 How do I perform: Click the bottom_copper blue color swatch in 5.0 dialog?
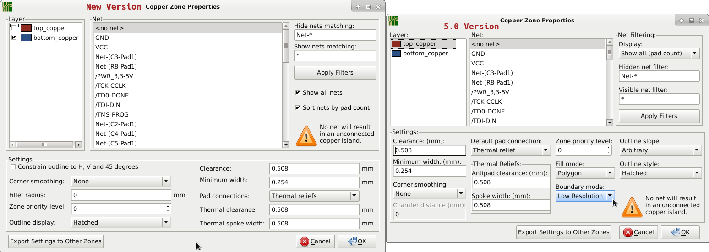pyautogui.click(x=395, y=54)
